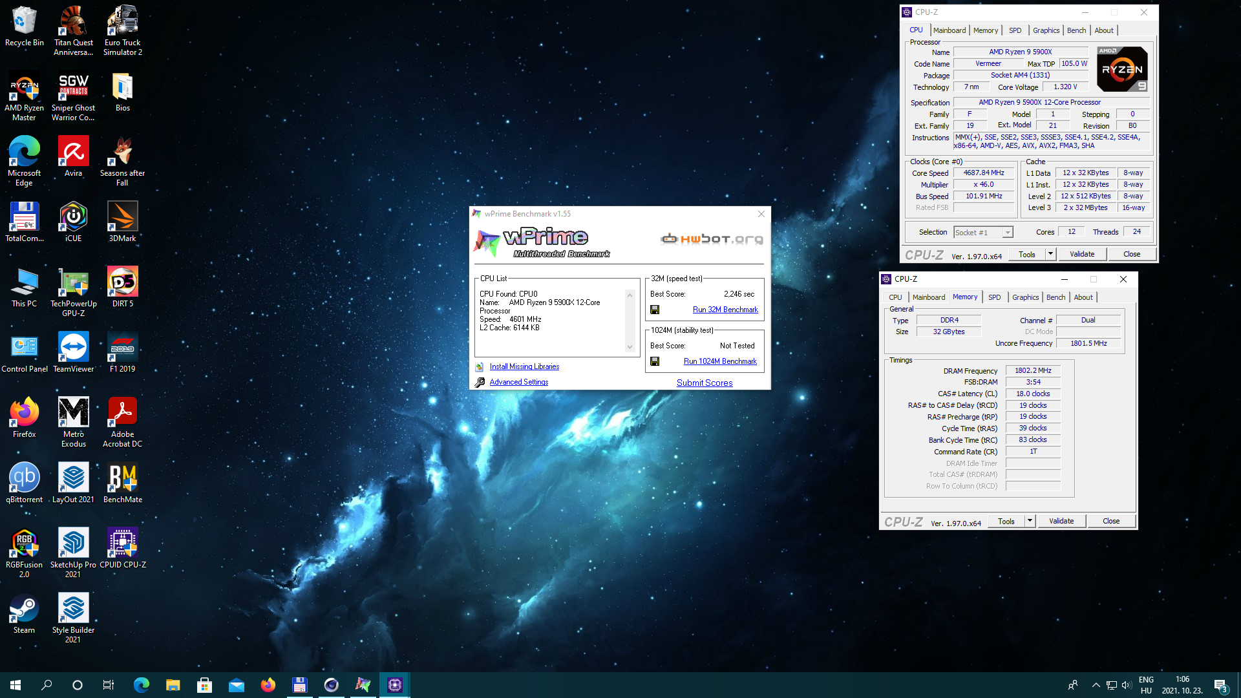Select the Avira desktop icon

click(73, 157)
